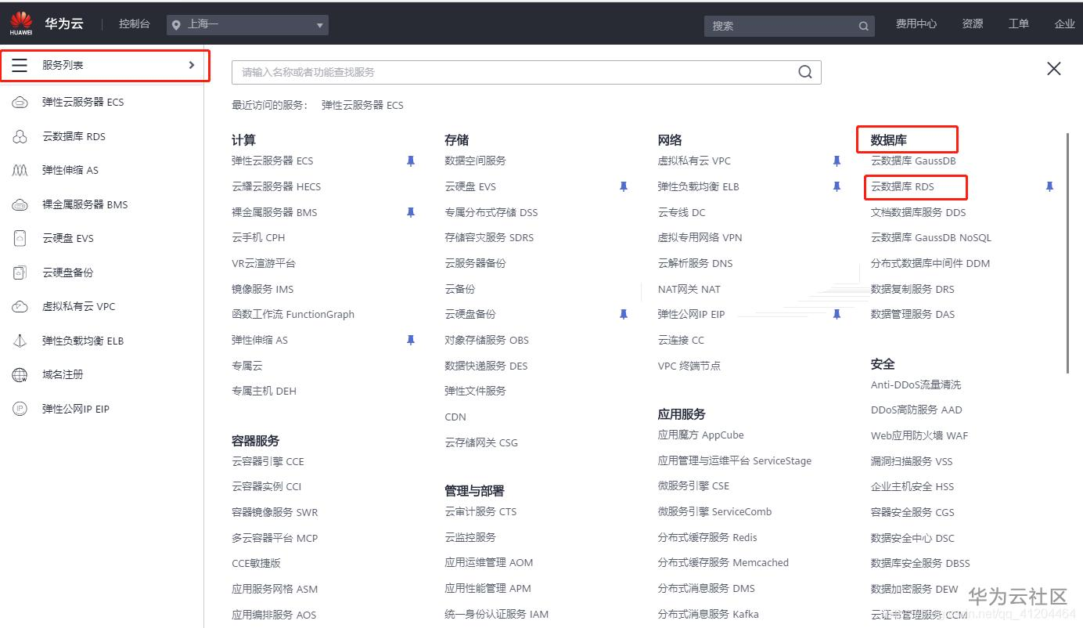Open 云容器引擎 CCE
This screenshot has height=628, width=1083.
pyautogui.click(x=268, y=461)
